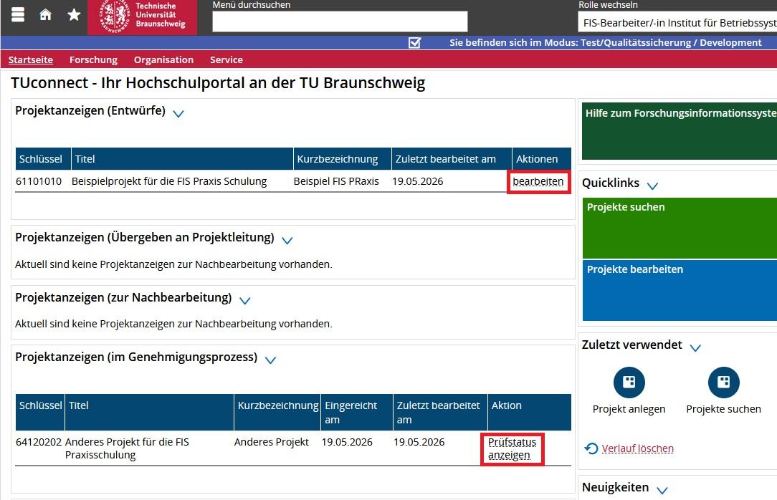Select the Anderes Projekt short name cell
The height and width of the screenshot is (500, 777).
click(x=272, y=442)
